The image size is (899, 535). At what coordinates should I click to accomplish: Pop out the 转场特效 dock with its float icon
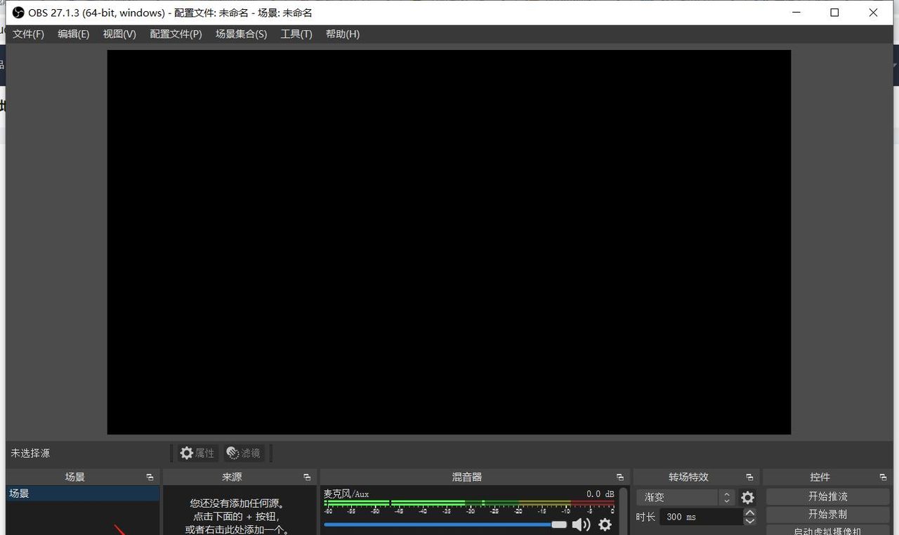point(749,477)
